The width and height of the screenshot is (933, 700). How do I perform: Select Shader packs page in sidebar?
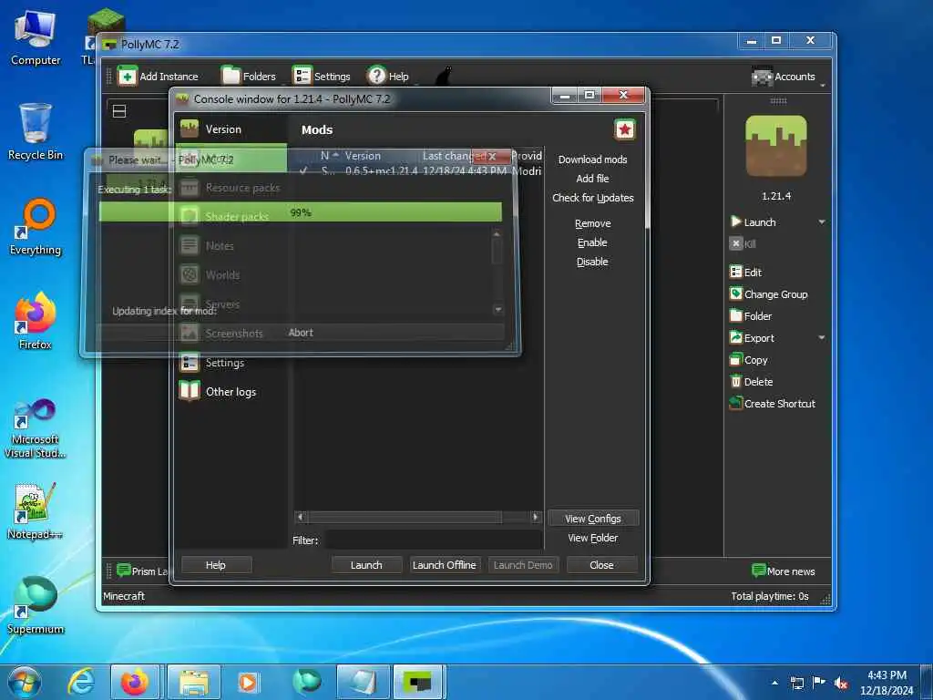pos(231,217)
